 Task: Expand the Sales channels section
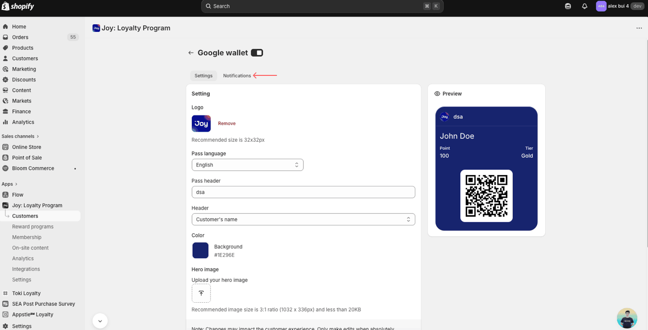coord(20,137)
